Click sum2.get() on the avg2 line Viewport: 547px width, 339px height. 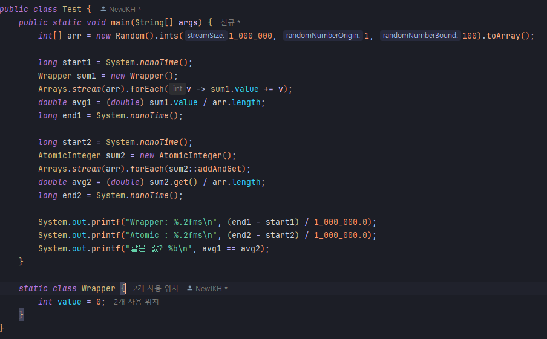174,182
